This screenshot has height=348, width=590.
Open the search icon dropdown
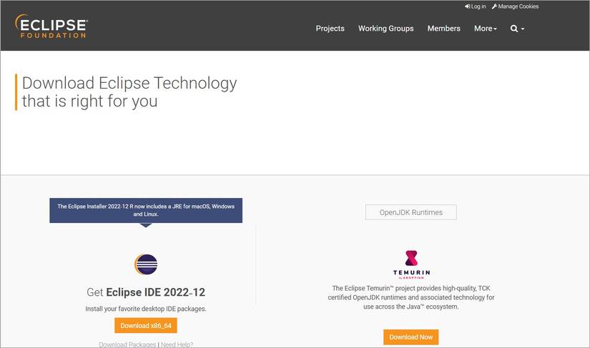(517, 29)
